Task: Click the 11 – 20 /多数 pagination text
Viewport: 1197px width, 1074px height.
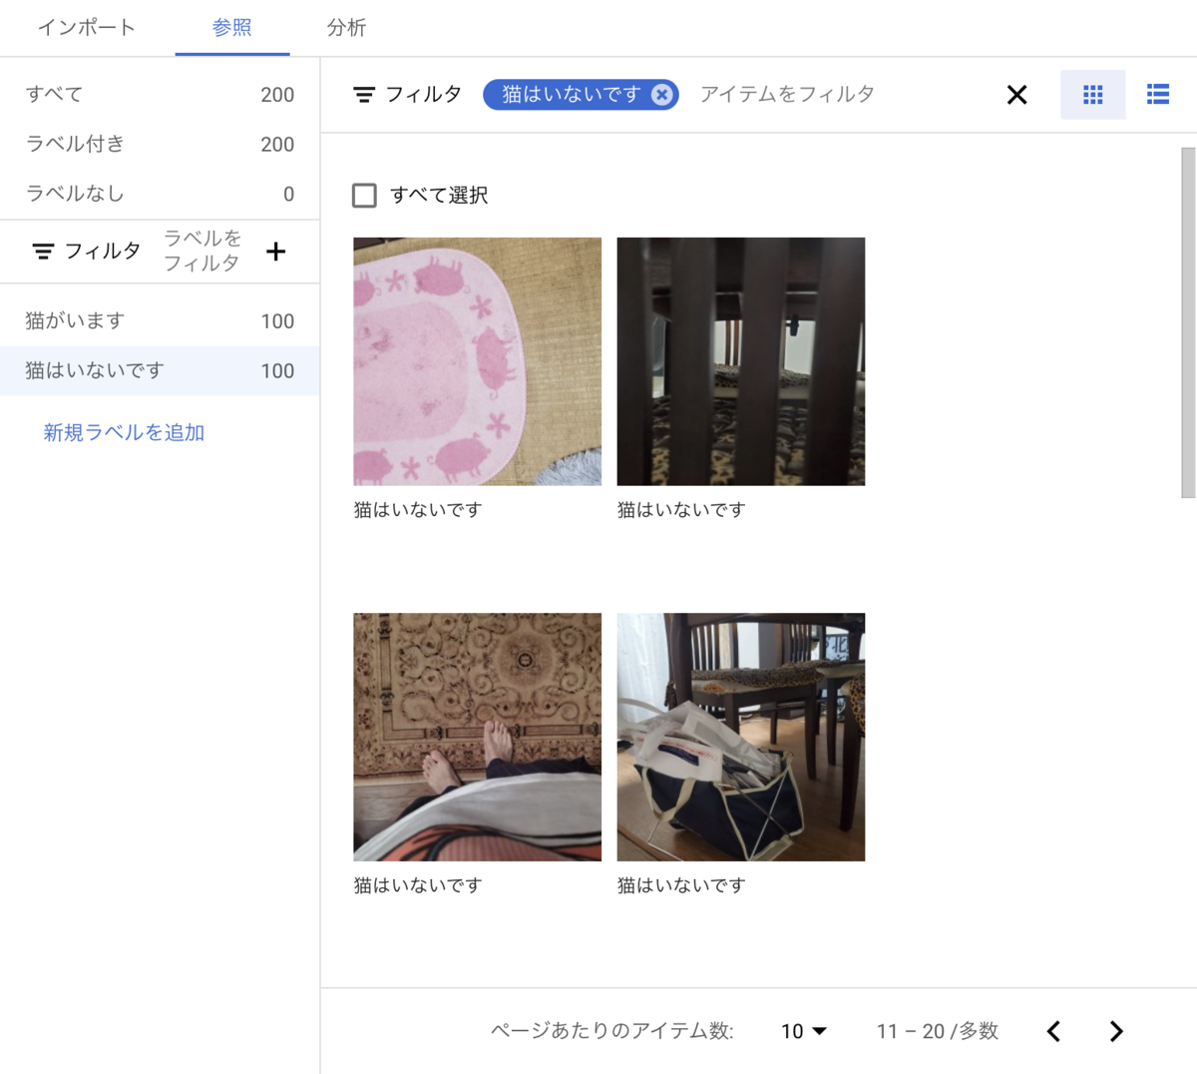Action: [x=938, y=1031]
